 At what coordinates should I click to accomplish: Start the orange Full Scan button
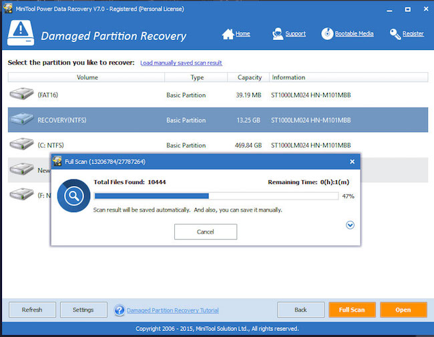352,310
